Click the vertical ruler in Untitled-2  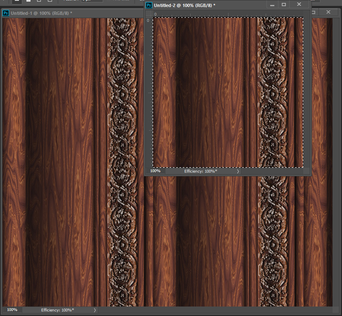pyautogui.click(x=149, y=91)
